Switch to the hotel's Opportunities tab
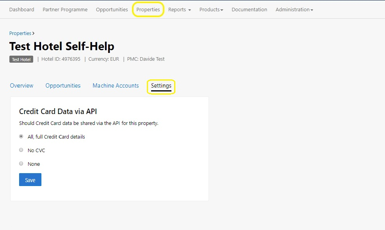This screenshot has height=230, width=385. pos(63,86)
